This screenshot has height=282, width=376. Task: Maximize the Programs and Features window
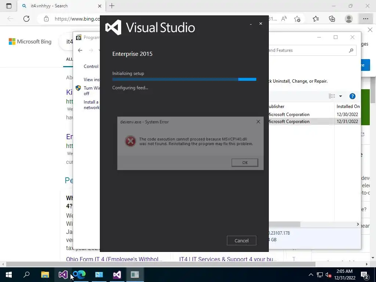(x=336, y=37)
